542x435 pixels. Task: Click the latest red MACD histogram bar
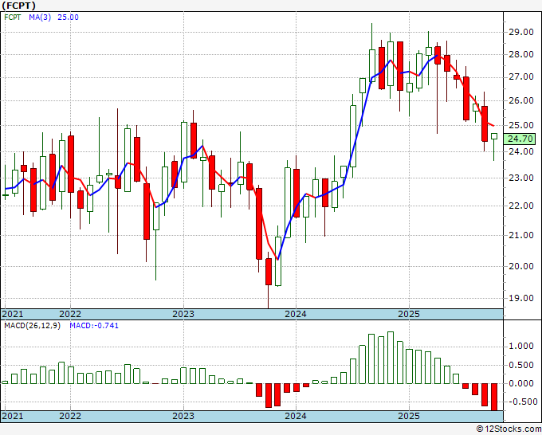point(494,397)
